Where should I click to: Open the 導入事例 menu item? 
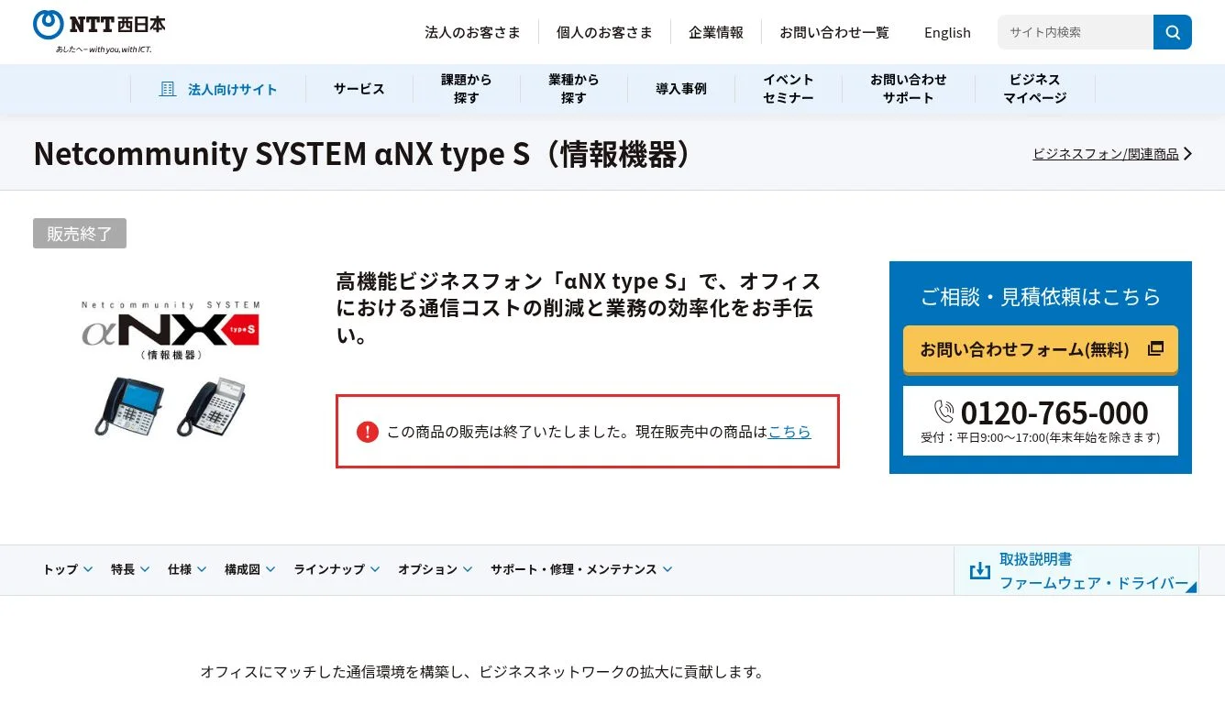click(681, 89)
